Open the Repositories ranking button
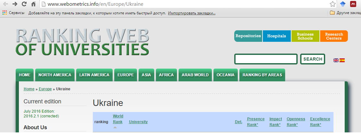This screenshot has height=134, width=361. tap(248, 36)
